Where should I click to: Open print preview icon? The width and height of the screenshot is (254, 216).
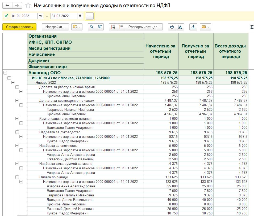(x=180, y=27)
